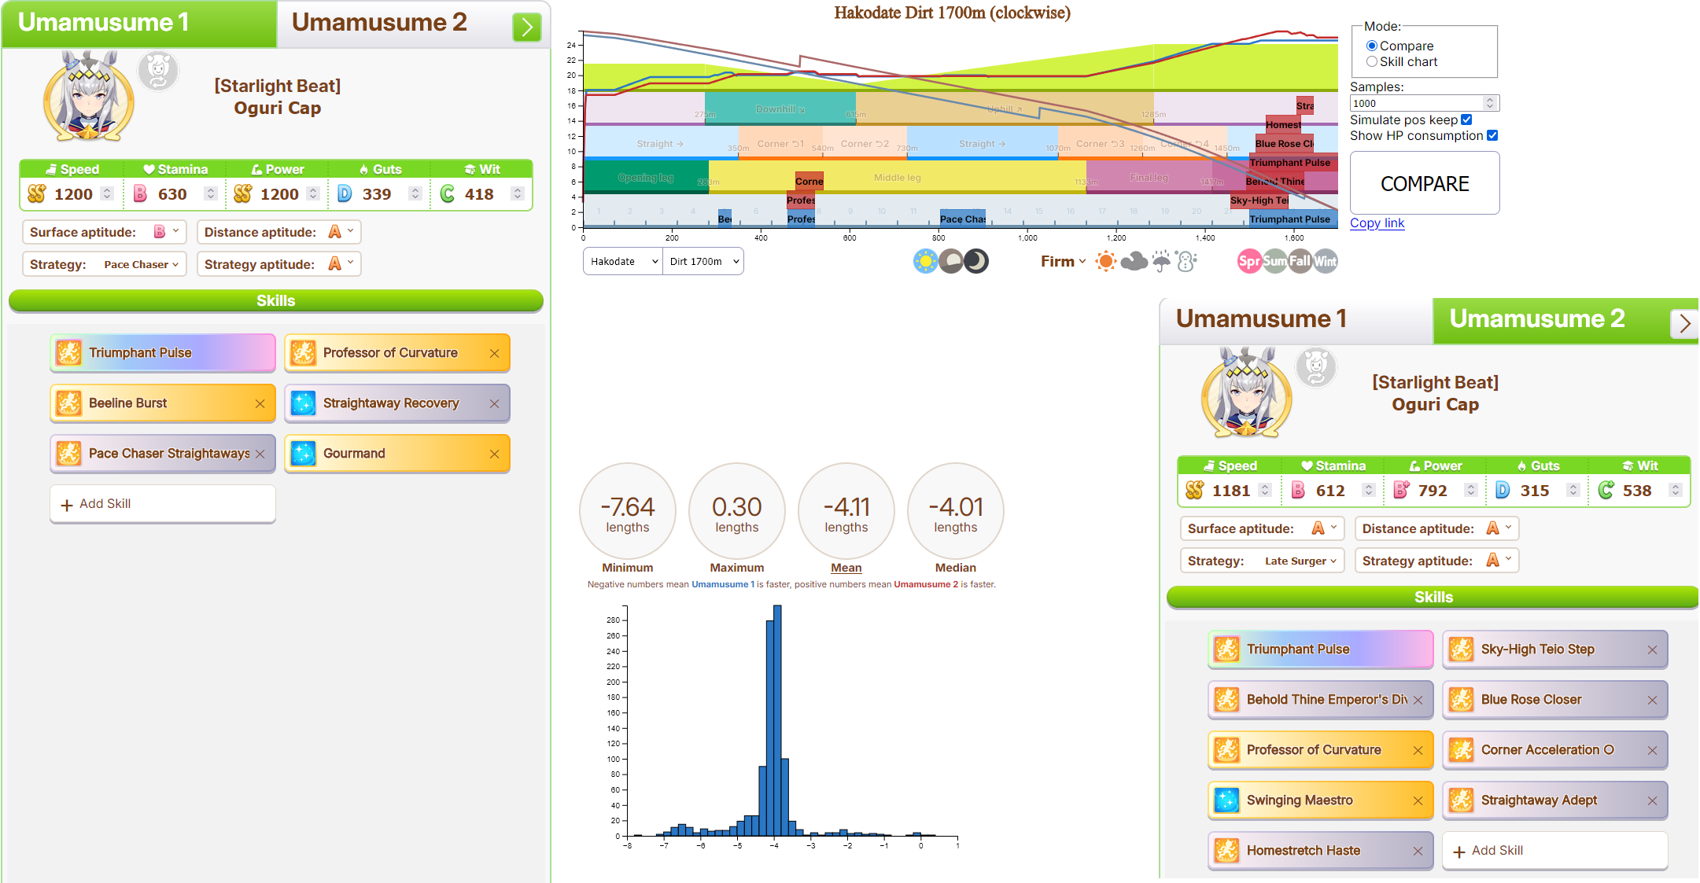Open right Strategy aptitude dropdown

coord(1436,561)
